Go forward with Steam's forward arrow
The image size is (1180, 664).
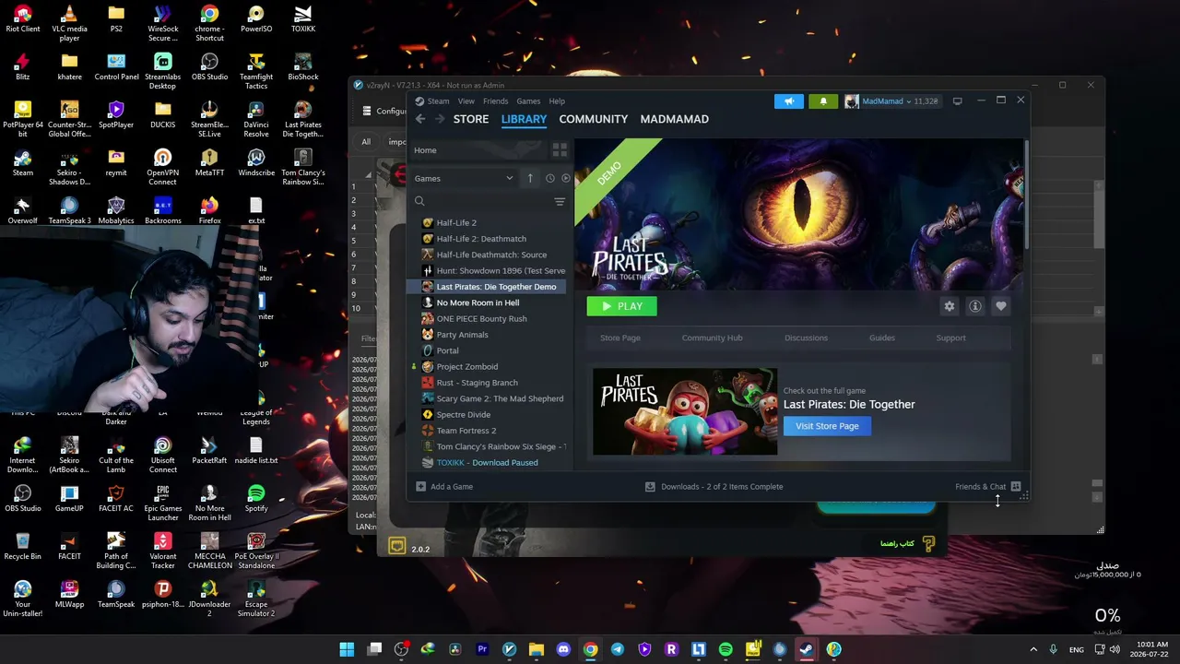coord(439,119)
